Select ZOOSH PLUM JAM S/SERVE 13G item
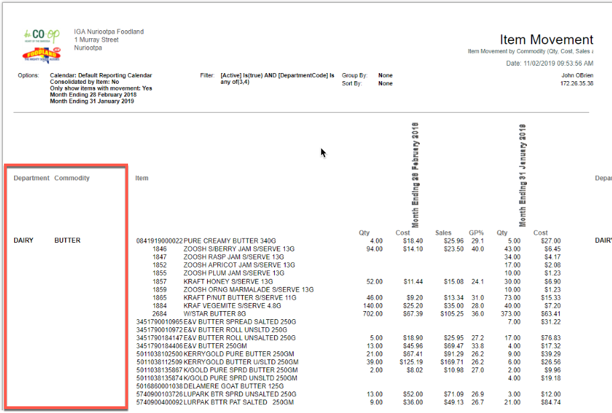The height and width of the screenshot is (413, 612). coord(234,274)
